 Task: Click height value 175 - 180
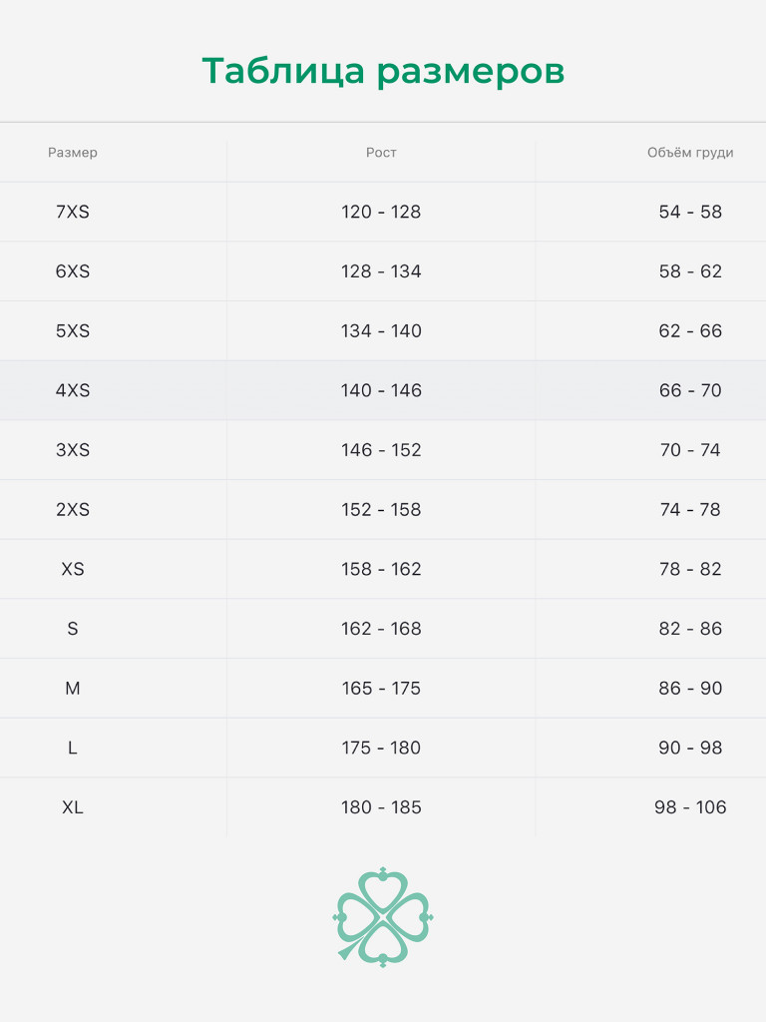point(381,748)
